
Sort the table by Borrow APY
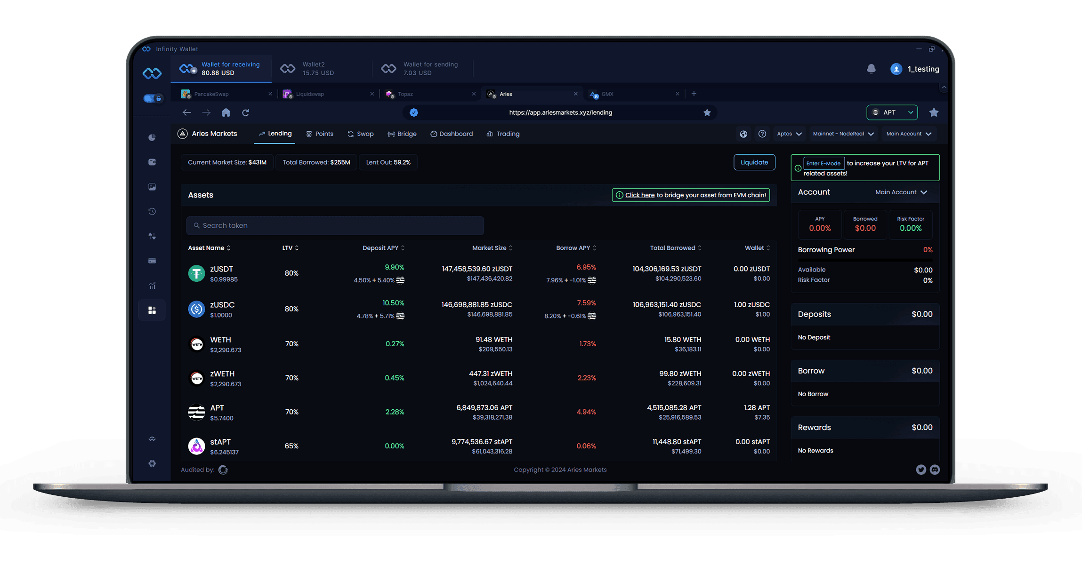[576, 248]
